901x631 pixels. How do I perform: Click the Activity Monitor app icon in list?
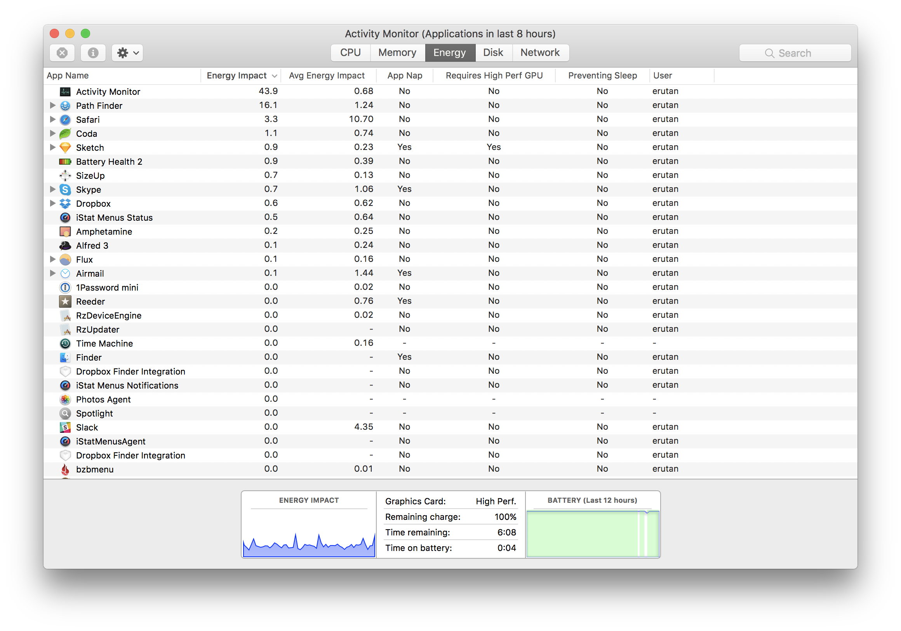(x=65, y=91)
